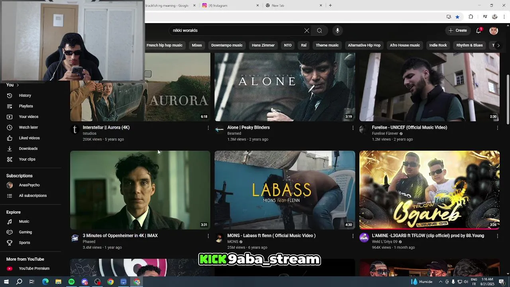Viewport: 510px width, 287px height.
Task: Select the French hip hop music chip
Action: 164,45
